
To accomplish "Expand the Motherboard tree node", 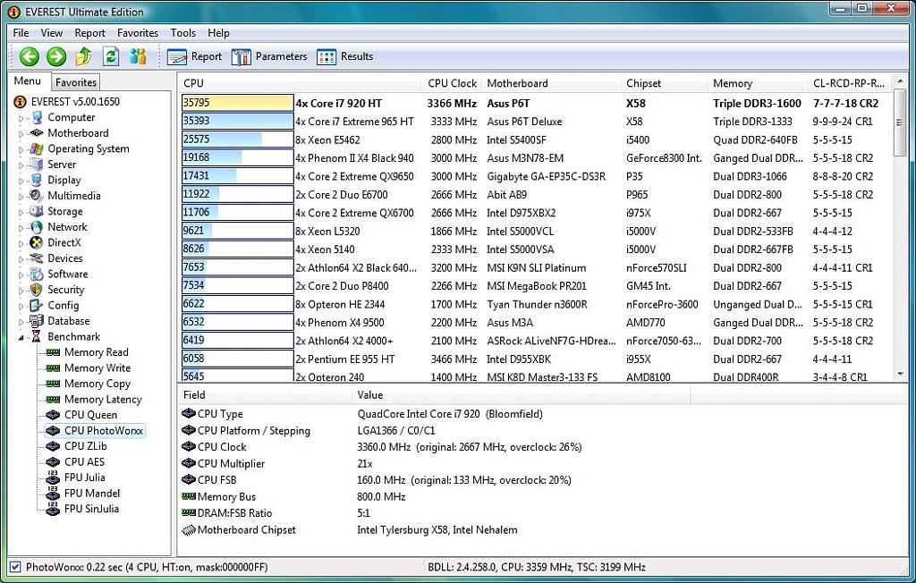I will (x=21, y=134).
